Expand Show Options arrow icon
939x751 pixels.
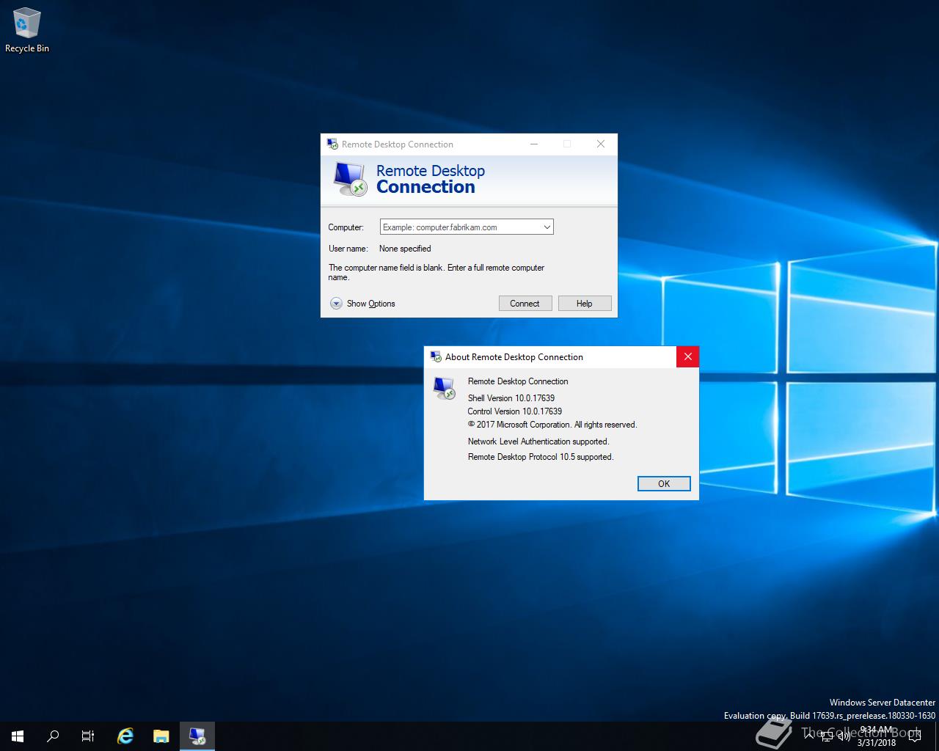(x=336, y=304)
